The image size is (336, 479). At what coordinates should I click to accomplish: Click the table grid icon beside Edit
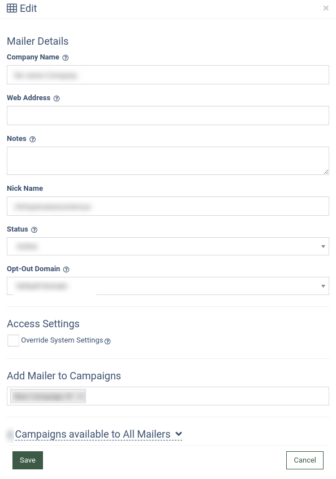pos(12,8)
